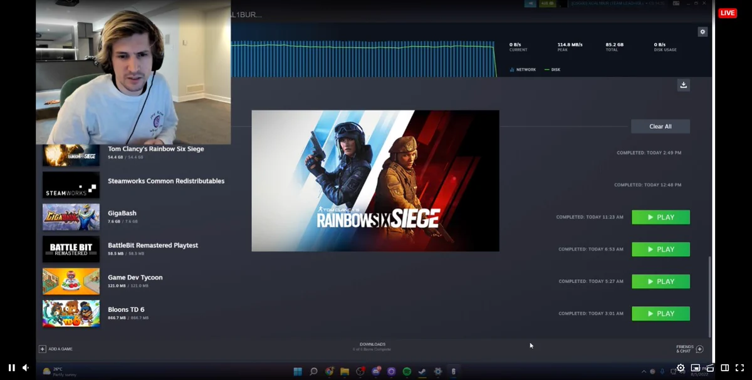Open the weather widget on taskbar
This screenshot has width=752, height=380.
[60, 371]
